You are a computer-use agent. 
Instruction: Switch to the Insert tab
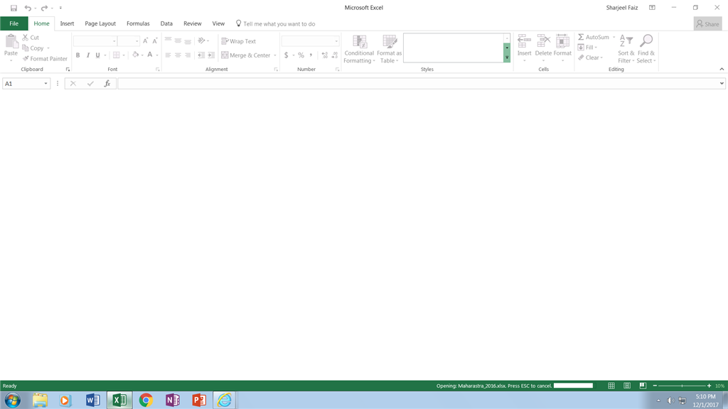point(67,23)
